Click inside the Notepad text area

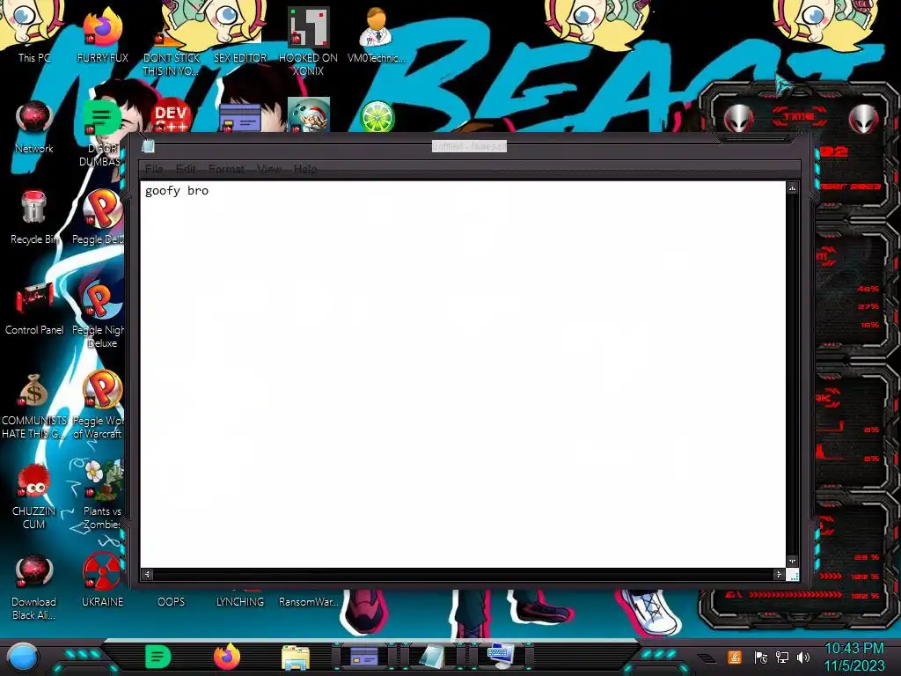[463, 374]
